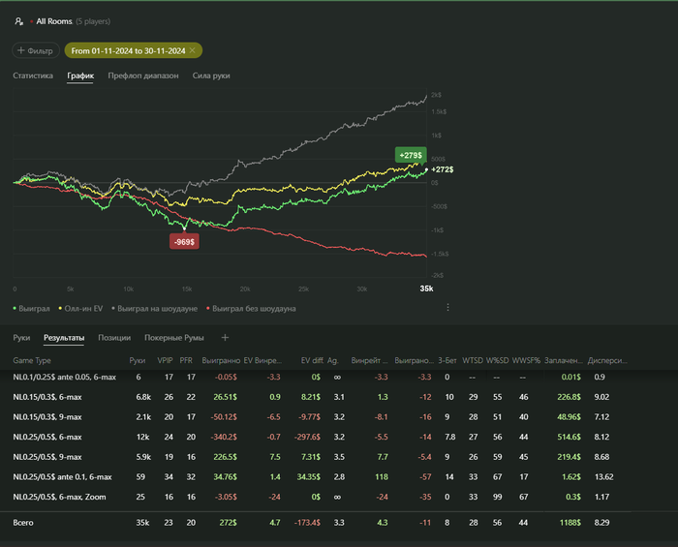The image size is (678, 547).
Task: Click the +279$ EV peak marker
Action: click(411, 155)
